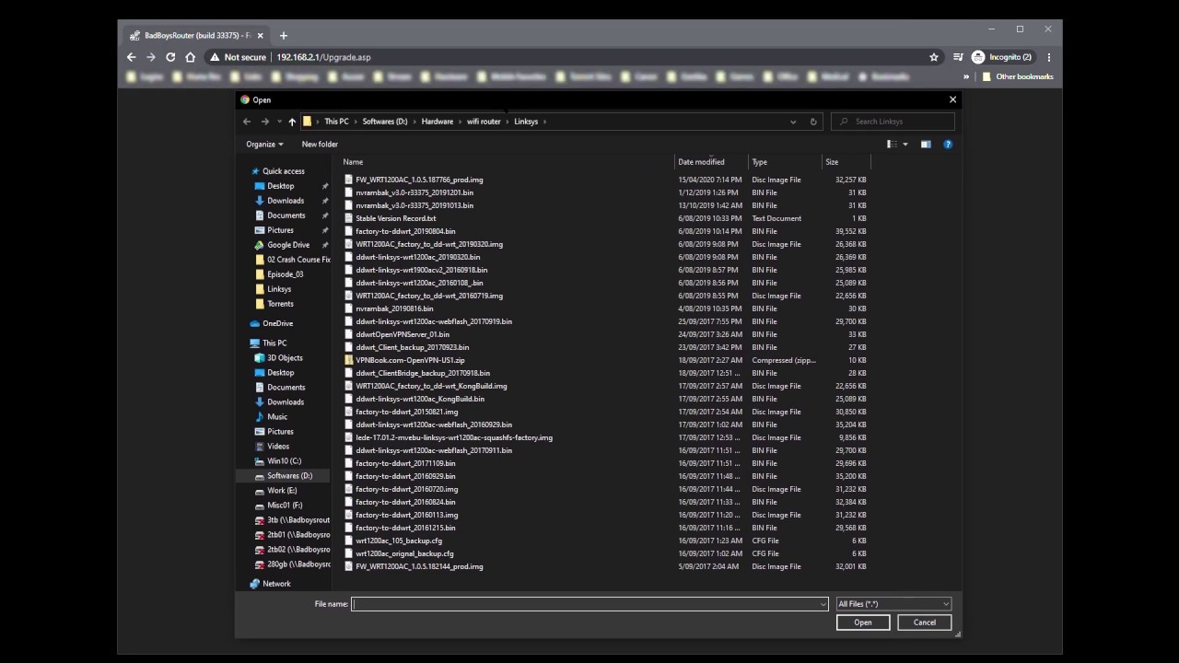Screen dimensions: 1179x663
Task: Select Work (E:) drive
Action: pos(282,491)
